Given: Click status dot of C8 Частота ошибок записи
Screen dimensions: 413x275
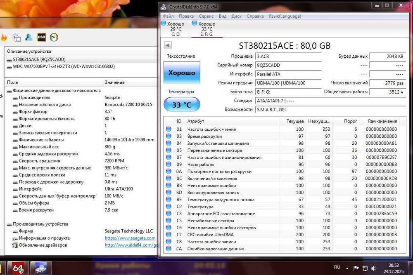Looking at the screenshot, I should tap(169, 242).
